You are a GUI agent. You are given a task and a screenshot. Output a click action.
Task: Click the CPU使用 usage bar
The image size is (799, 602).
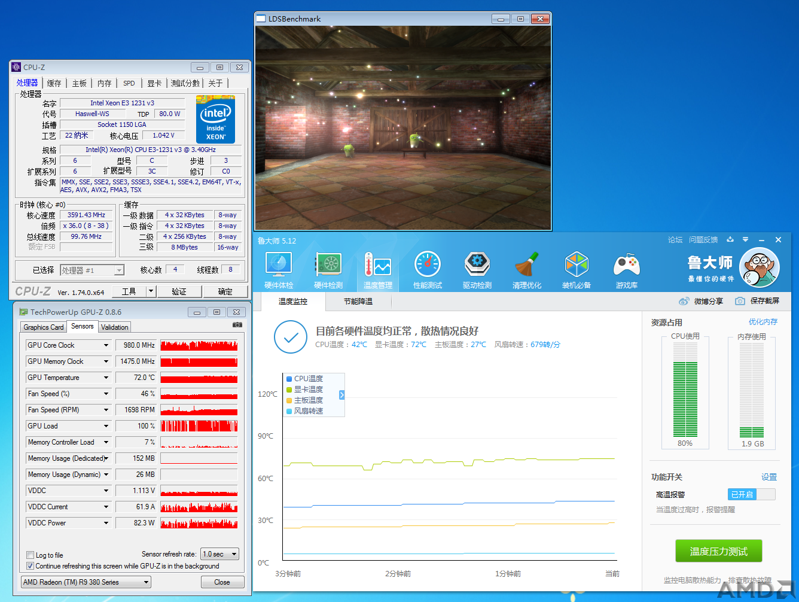tap(685, 390)
